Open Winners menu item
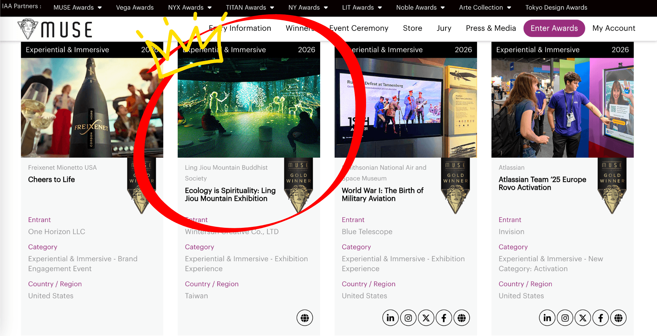This screenshot has height=336, width=657. coord(300,28)
